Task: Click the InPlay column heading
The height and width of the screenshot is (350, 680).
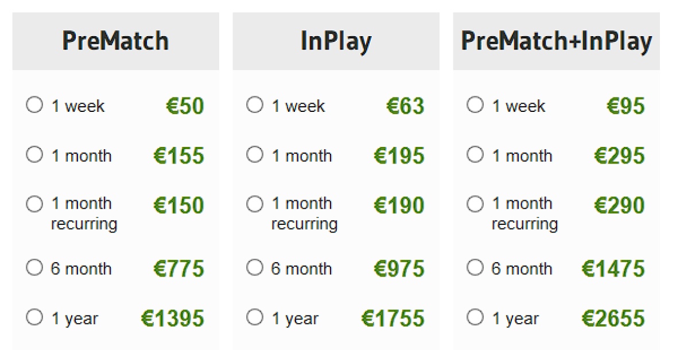Action: click(x=336, y=41)
